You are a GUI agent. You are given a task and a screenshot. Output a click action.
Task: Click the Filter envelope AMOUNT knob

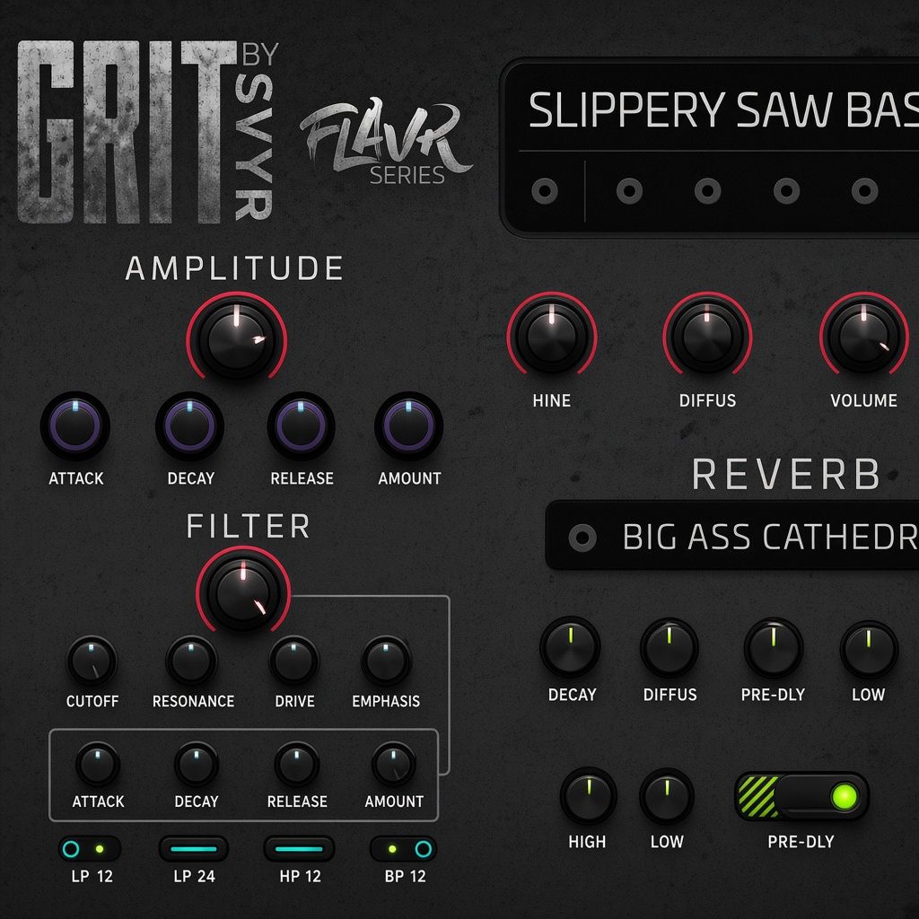394,765
